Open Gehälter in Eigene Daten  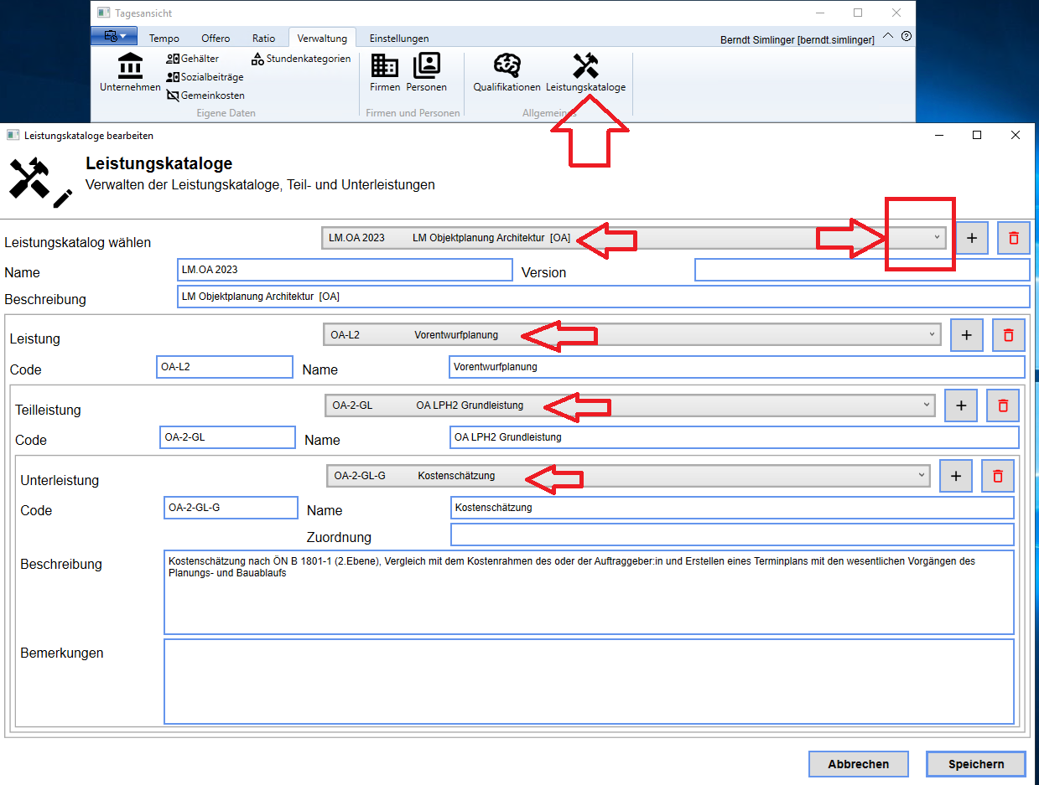pyautogui.click(x=193, y=59)
